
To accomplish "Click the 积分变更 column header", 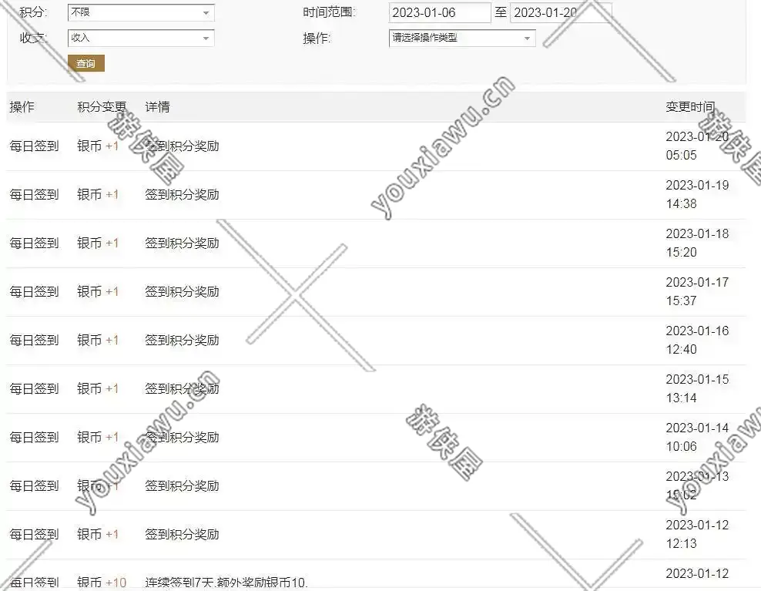I will coord(101,107).
